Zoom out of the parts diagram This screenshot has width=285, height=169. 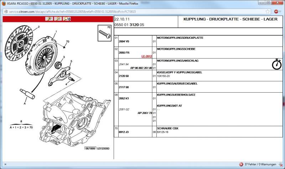coord(58,19)
